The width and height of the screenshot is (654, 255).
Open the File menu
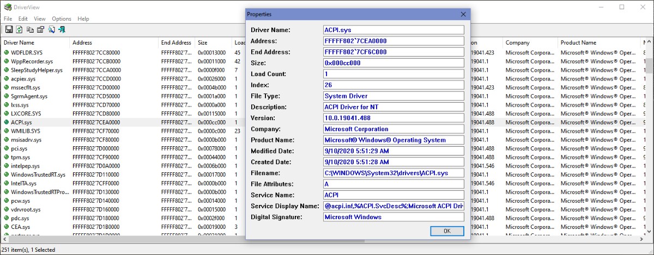[x=8, y=18]
